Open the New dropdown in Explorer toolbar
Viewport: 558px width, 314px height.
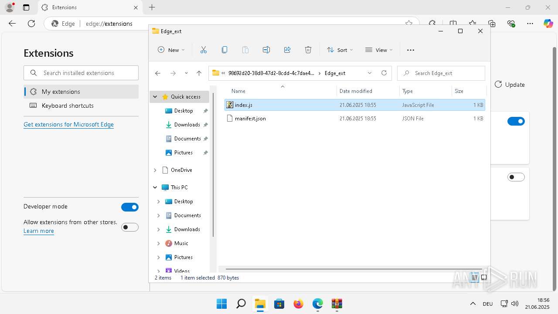(x=171, y=50)
